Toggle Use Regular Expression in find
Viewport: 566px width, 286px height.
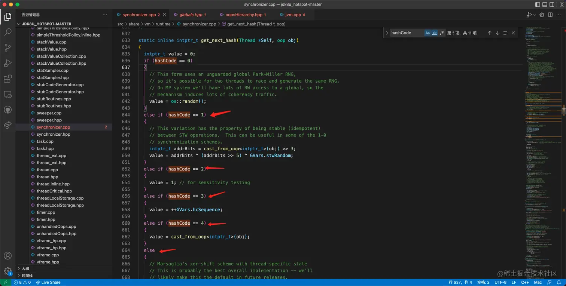point(442,33)
